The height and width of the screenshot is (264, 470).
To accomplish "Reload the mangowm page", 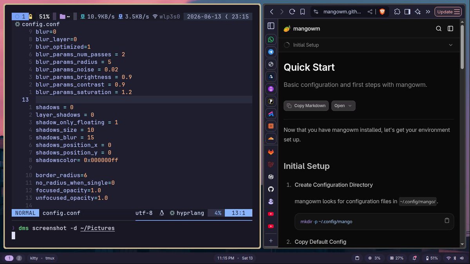I will (292, 12).
